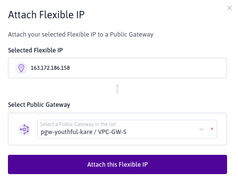The image size is (238, 184).
Task: Click the location pin icon beside the IP
Action: coord(21,68)
